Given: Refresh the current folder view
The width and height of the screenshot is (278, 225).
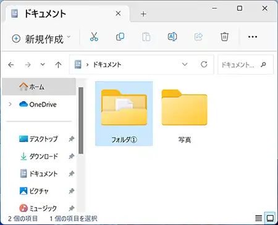Looking at the screenshot, I should (x=204, y=64).
